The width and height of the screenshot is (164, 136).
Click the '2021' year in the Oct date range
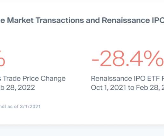(x=118, y=88)
